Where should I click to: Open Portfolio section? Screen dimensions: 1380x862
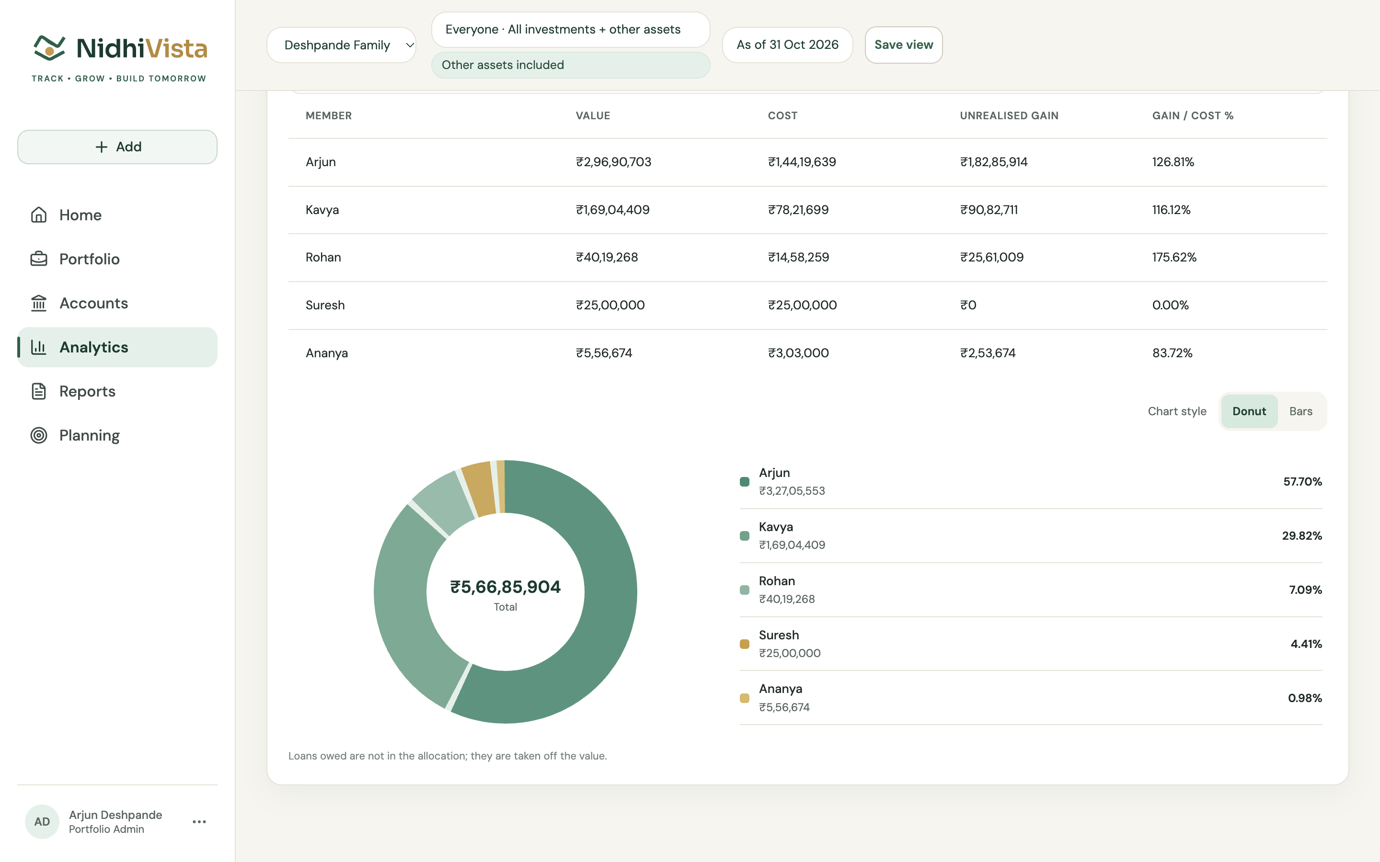pos(117,259)
